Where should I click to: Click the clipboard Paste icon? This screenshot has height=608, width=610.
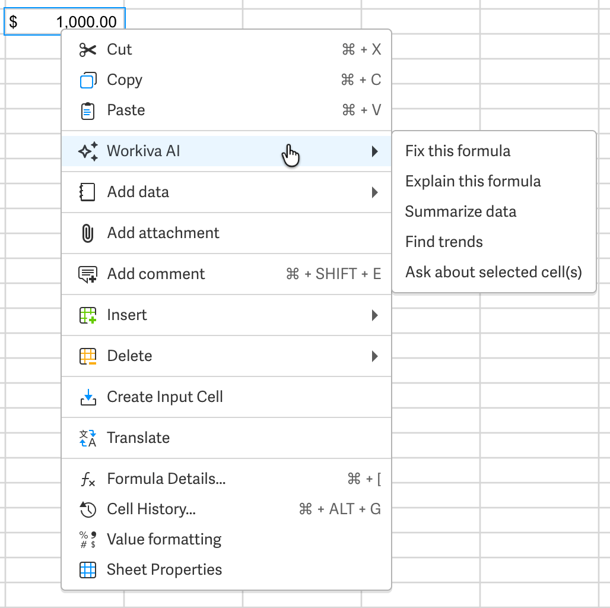(x=88, y=110)
